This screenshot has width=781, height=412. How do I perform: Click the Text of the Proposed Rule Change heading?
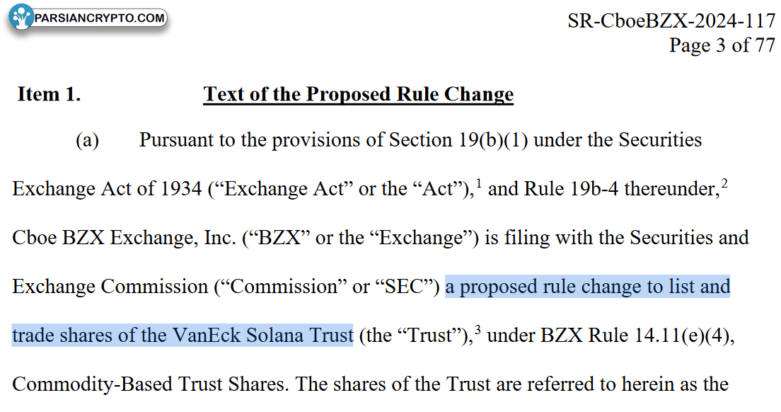[x=358, y=94]
